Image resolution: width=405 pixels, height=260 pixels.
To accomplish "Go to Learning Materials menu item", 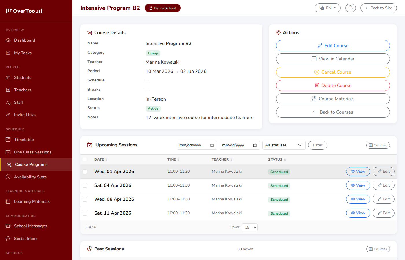I will coord(32,201).
